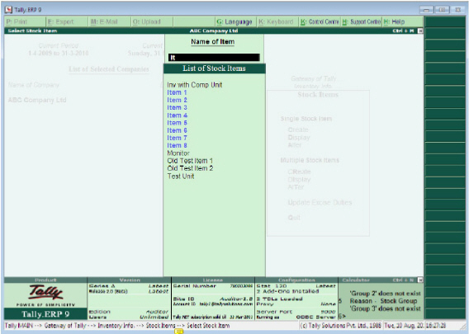The image size is (469, 334).
Task: Click the status bar date and time
Action: pyautogui.click(x=415, y=325)
